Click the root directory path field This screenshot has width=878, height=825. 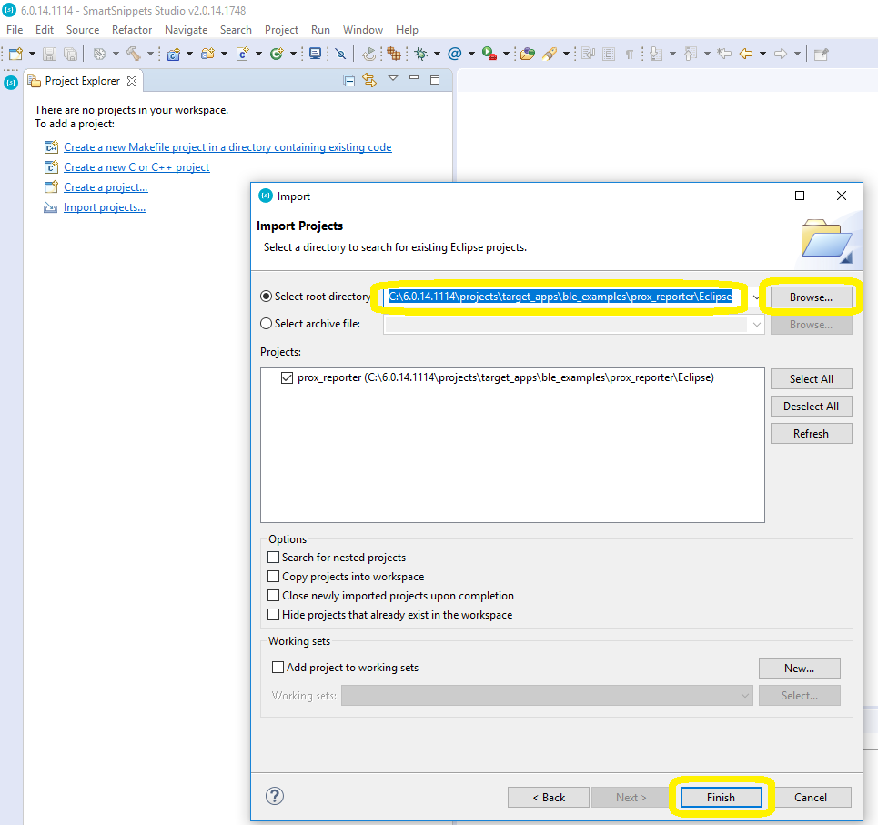tap(565, 297)
